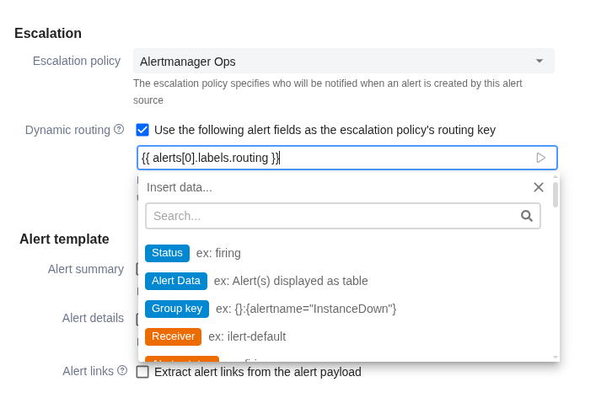Click the Dynamic routing help icon
The image size is (596, 398).
pyautogui.click(x=119, y=129)
